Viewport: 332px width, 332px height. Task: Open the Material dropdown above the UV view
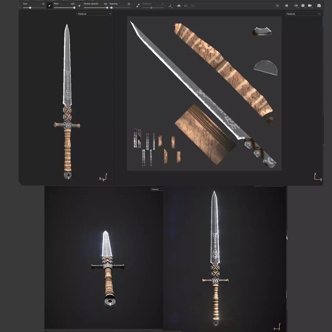pyautogui.click(x=304, y=13)
